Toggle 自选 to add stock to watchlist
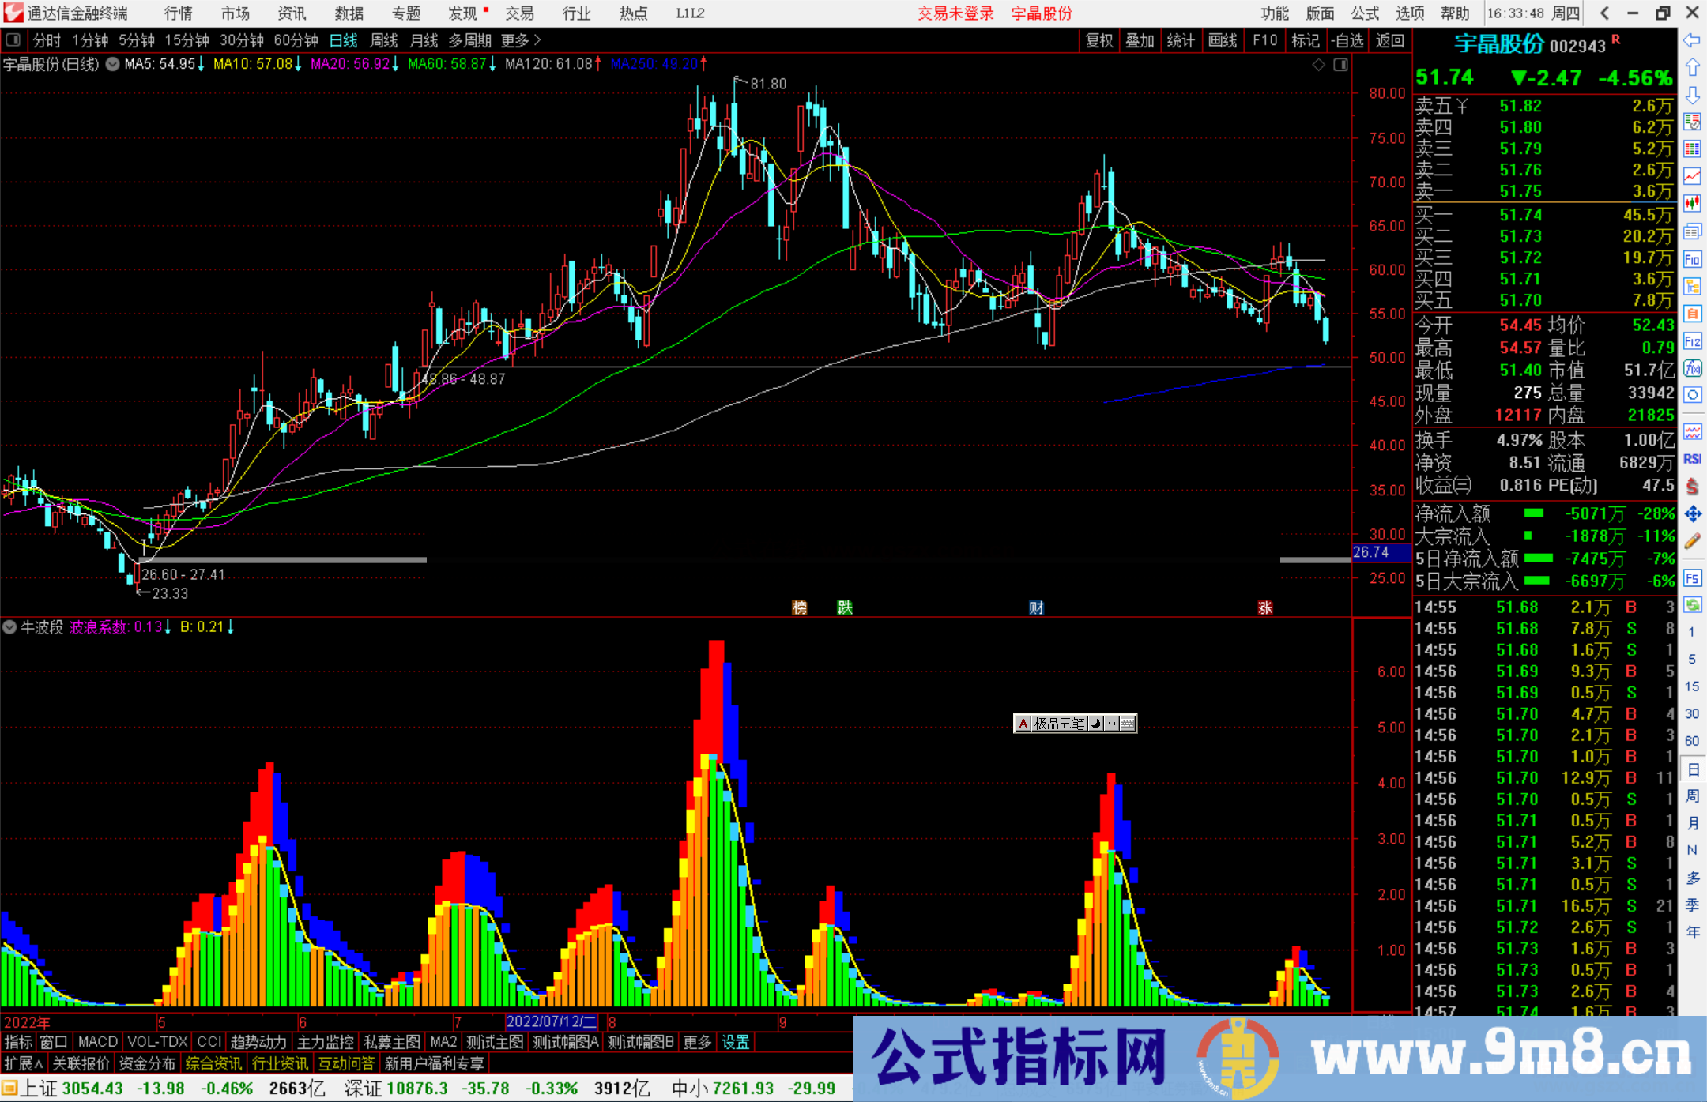Screen dimensions: 1707x1102 pos(1347,40)
